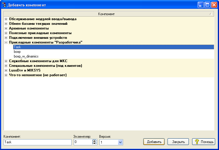219x150 pixels.
Task: Collapse 'Прикладные компоненты "Разработчика"' node
Action: click(6, 43)
